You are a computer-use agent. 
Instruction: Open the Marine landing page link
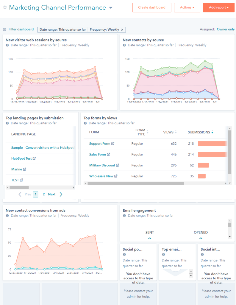(17, 169)
